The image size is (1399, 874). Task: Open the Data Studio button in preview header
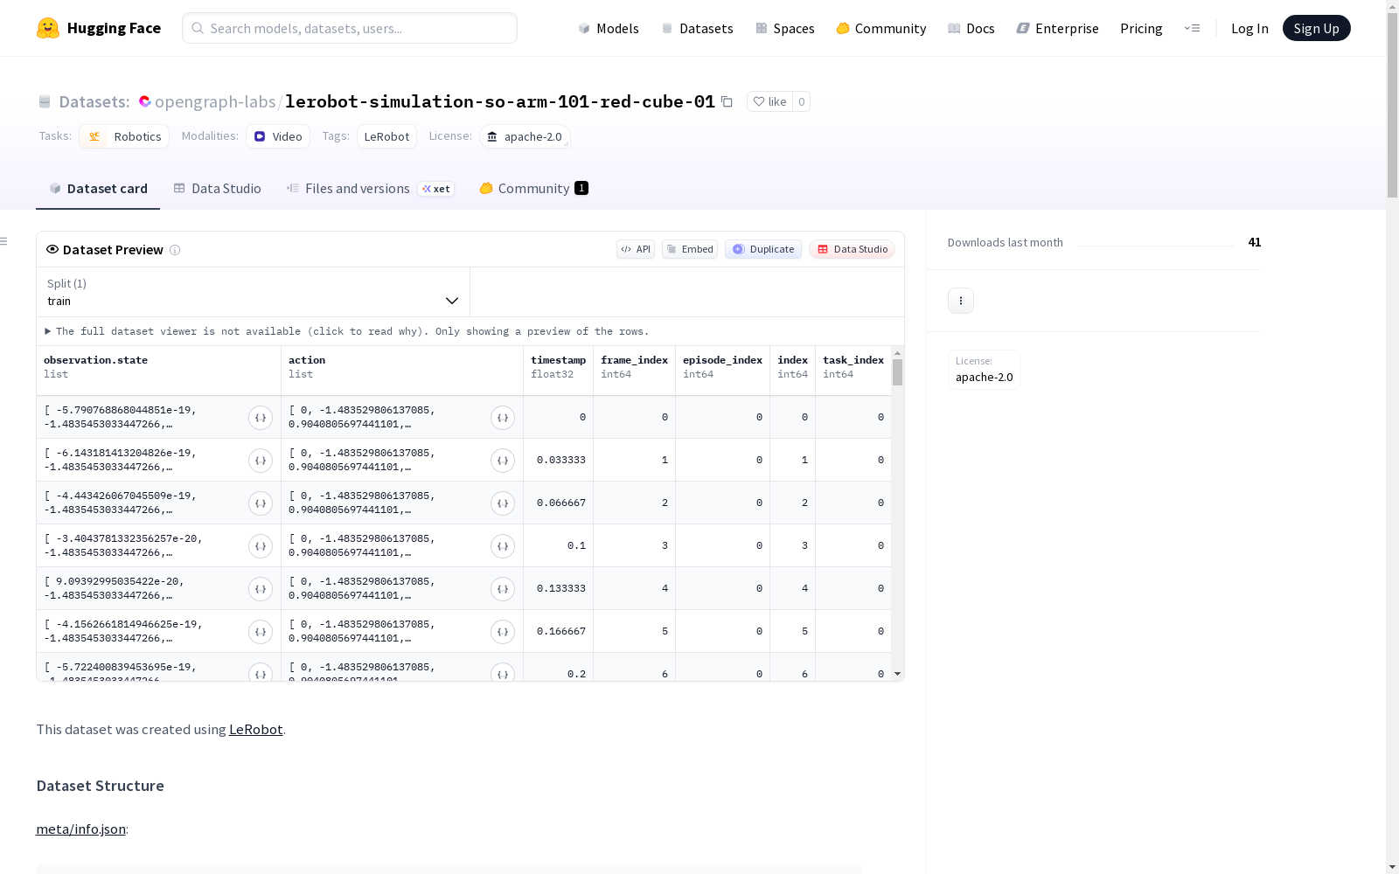[852, 249]
